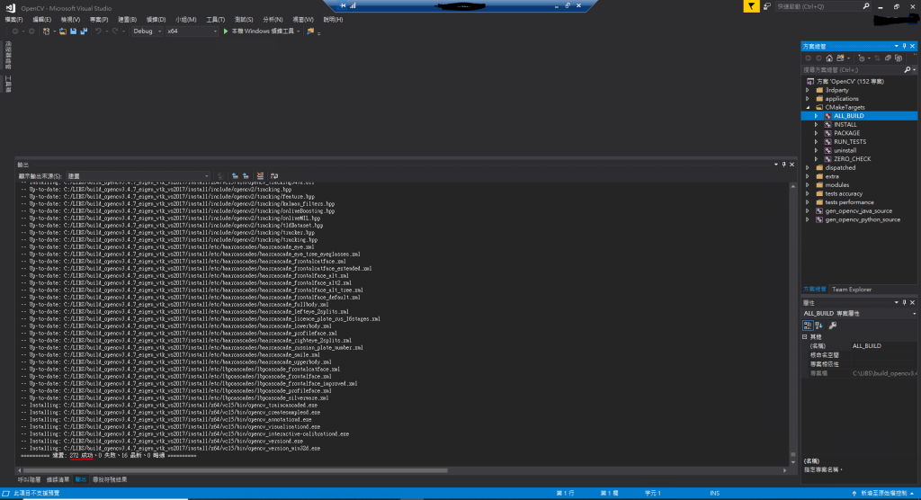Click the Output horizontal scrollbar thumb
Viewport: 921px width, 500px height.
point(235,470)
